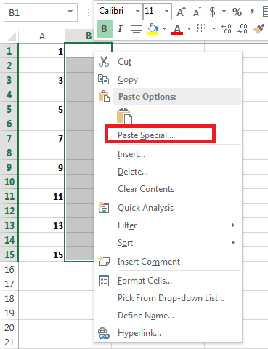Toggle Italic in the mini toolbar

coord(120,29)
